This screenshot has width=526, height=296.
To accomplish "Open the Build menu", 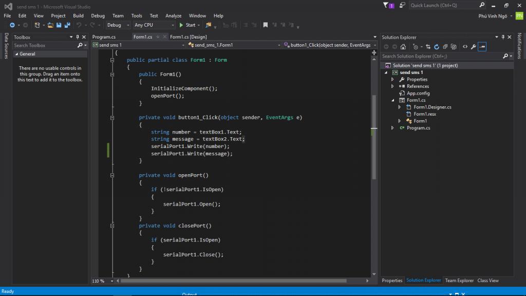I will [x=78, y=16].
